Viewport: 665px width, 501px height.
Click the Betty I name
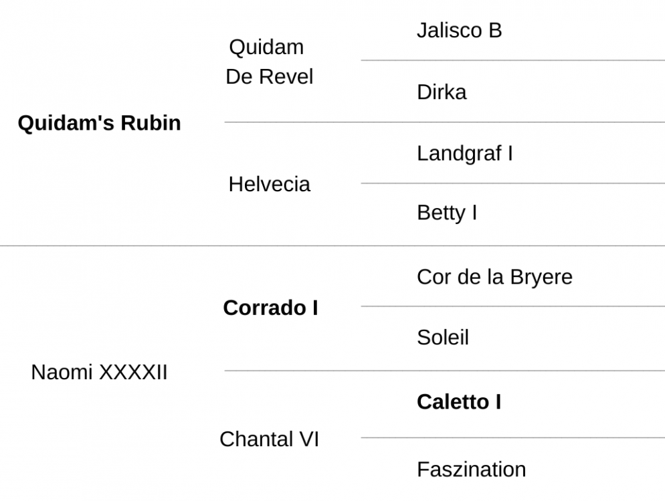coord(447,213)
